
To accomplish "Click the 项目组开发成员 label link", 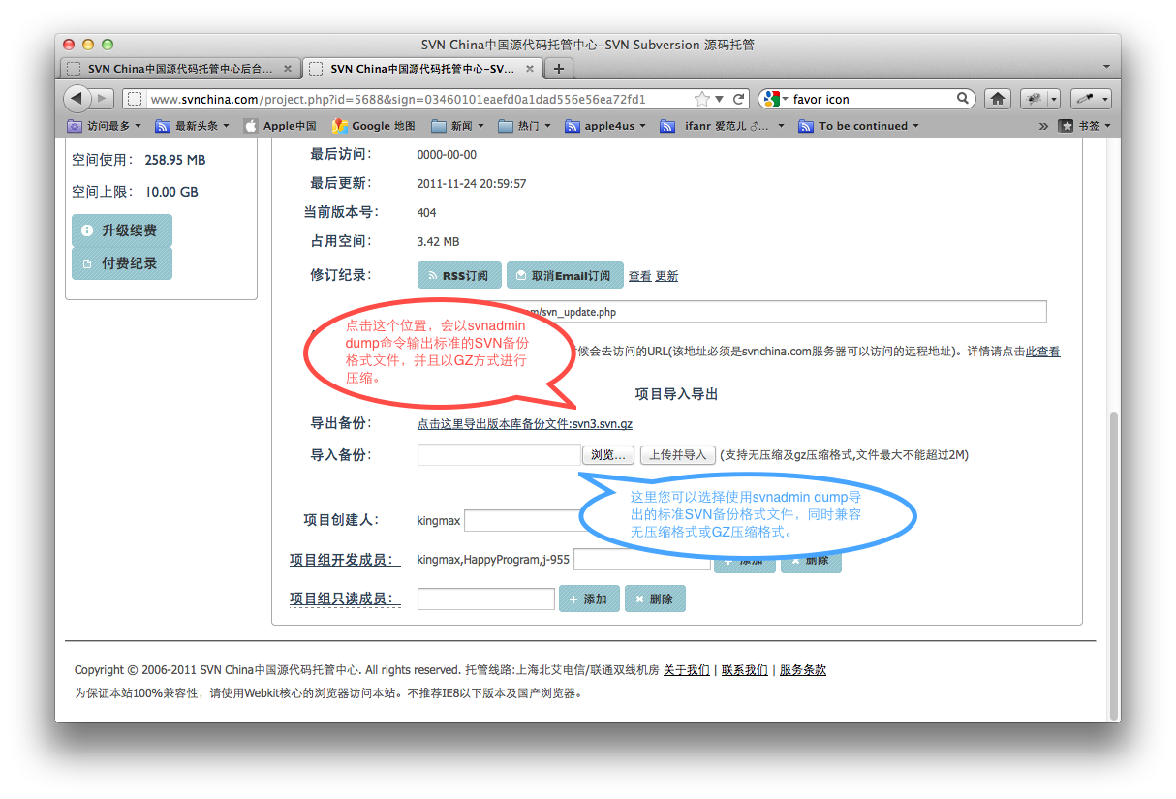I will click(345, 560).
